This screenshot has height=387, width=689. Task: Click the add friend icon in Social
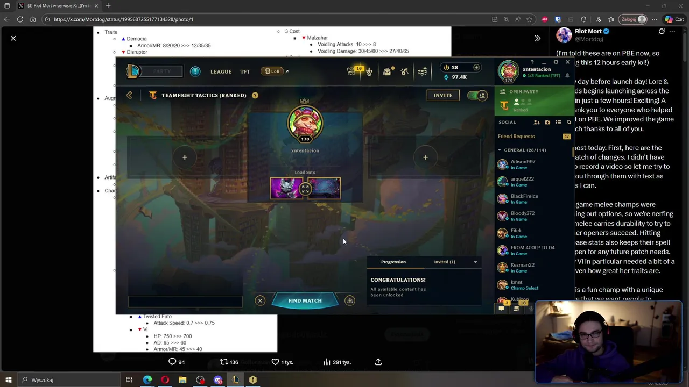point(537,122)
